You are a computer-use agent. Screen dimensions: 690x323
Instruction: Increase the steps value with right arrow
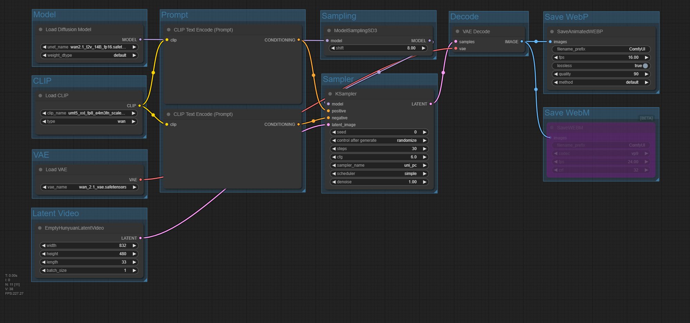pyautogui.click(x=424, y=149)
